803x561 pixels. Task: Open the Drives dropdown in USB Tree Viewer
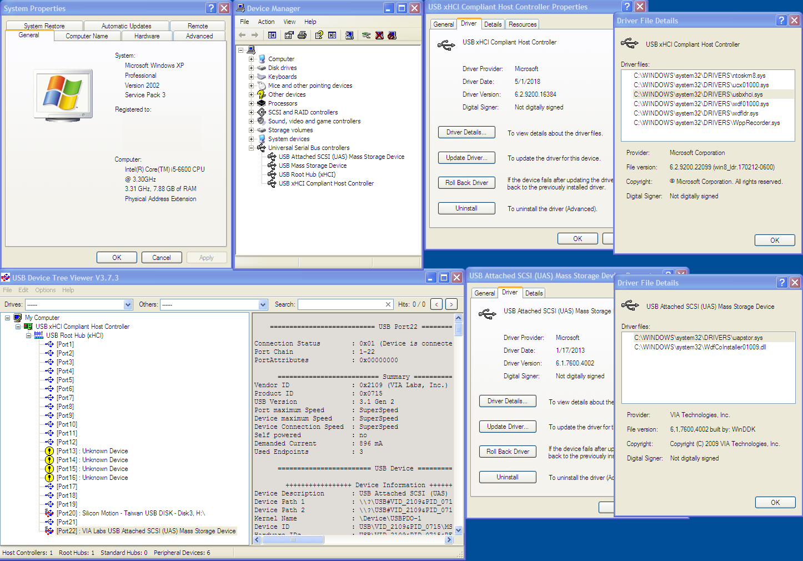pos(128,304)
